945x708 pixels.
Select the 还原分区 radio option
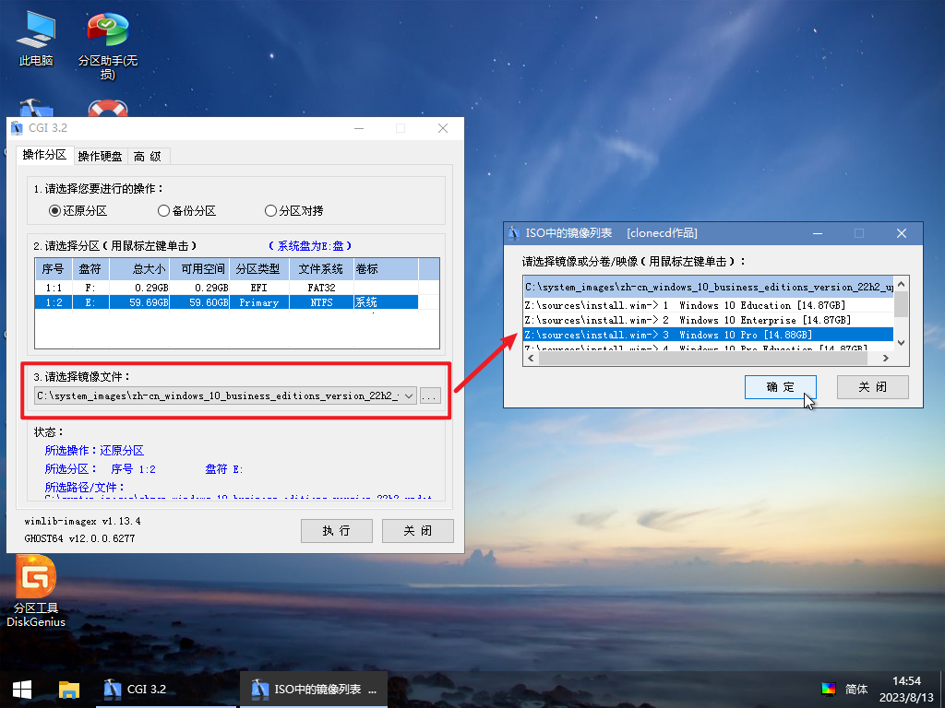click(54, 211)
